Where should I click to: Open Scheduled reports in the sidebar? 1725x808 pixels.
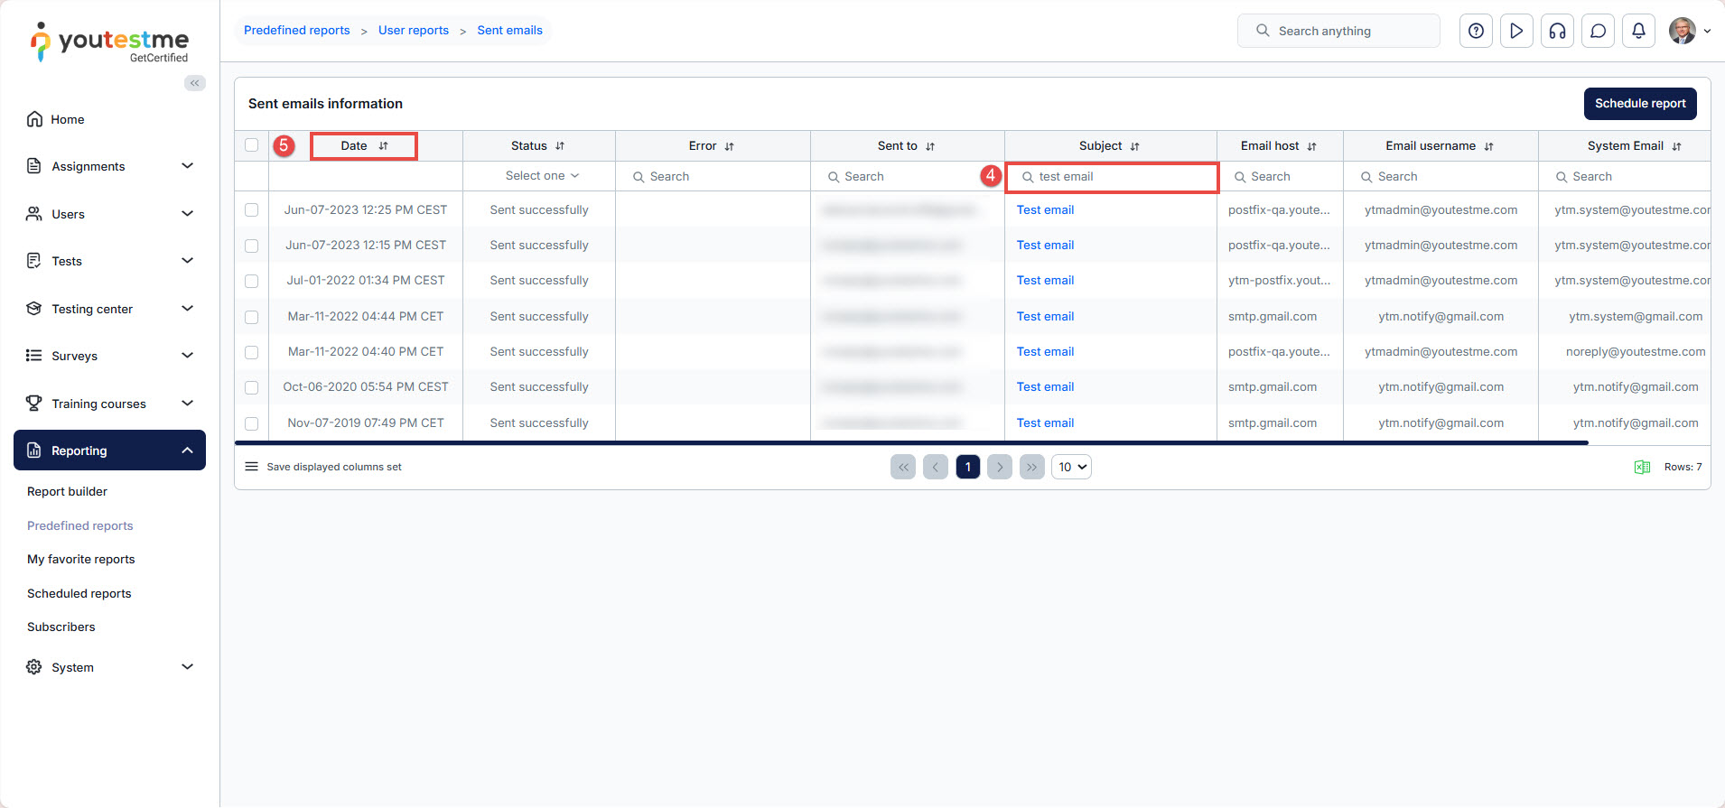point(79,593)
